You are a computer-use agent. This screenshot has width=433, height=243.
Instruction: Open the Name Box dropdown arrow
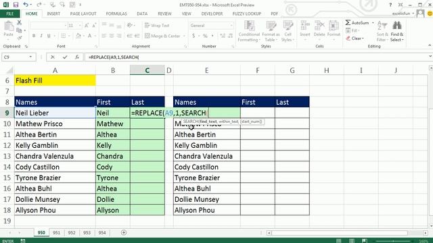tap(30, 57)
